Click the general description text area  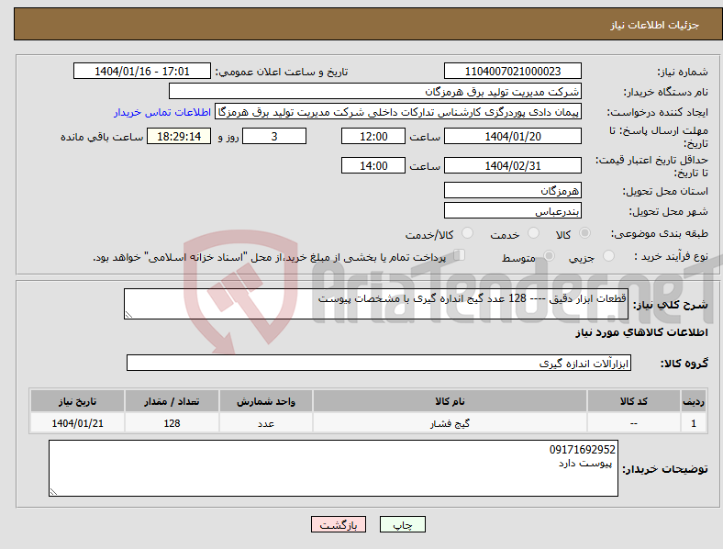pos(376,304)
